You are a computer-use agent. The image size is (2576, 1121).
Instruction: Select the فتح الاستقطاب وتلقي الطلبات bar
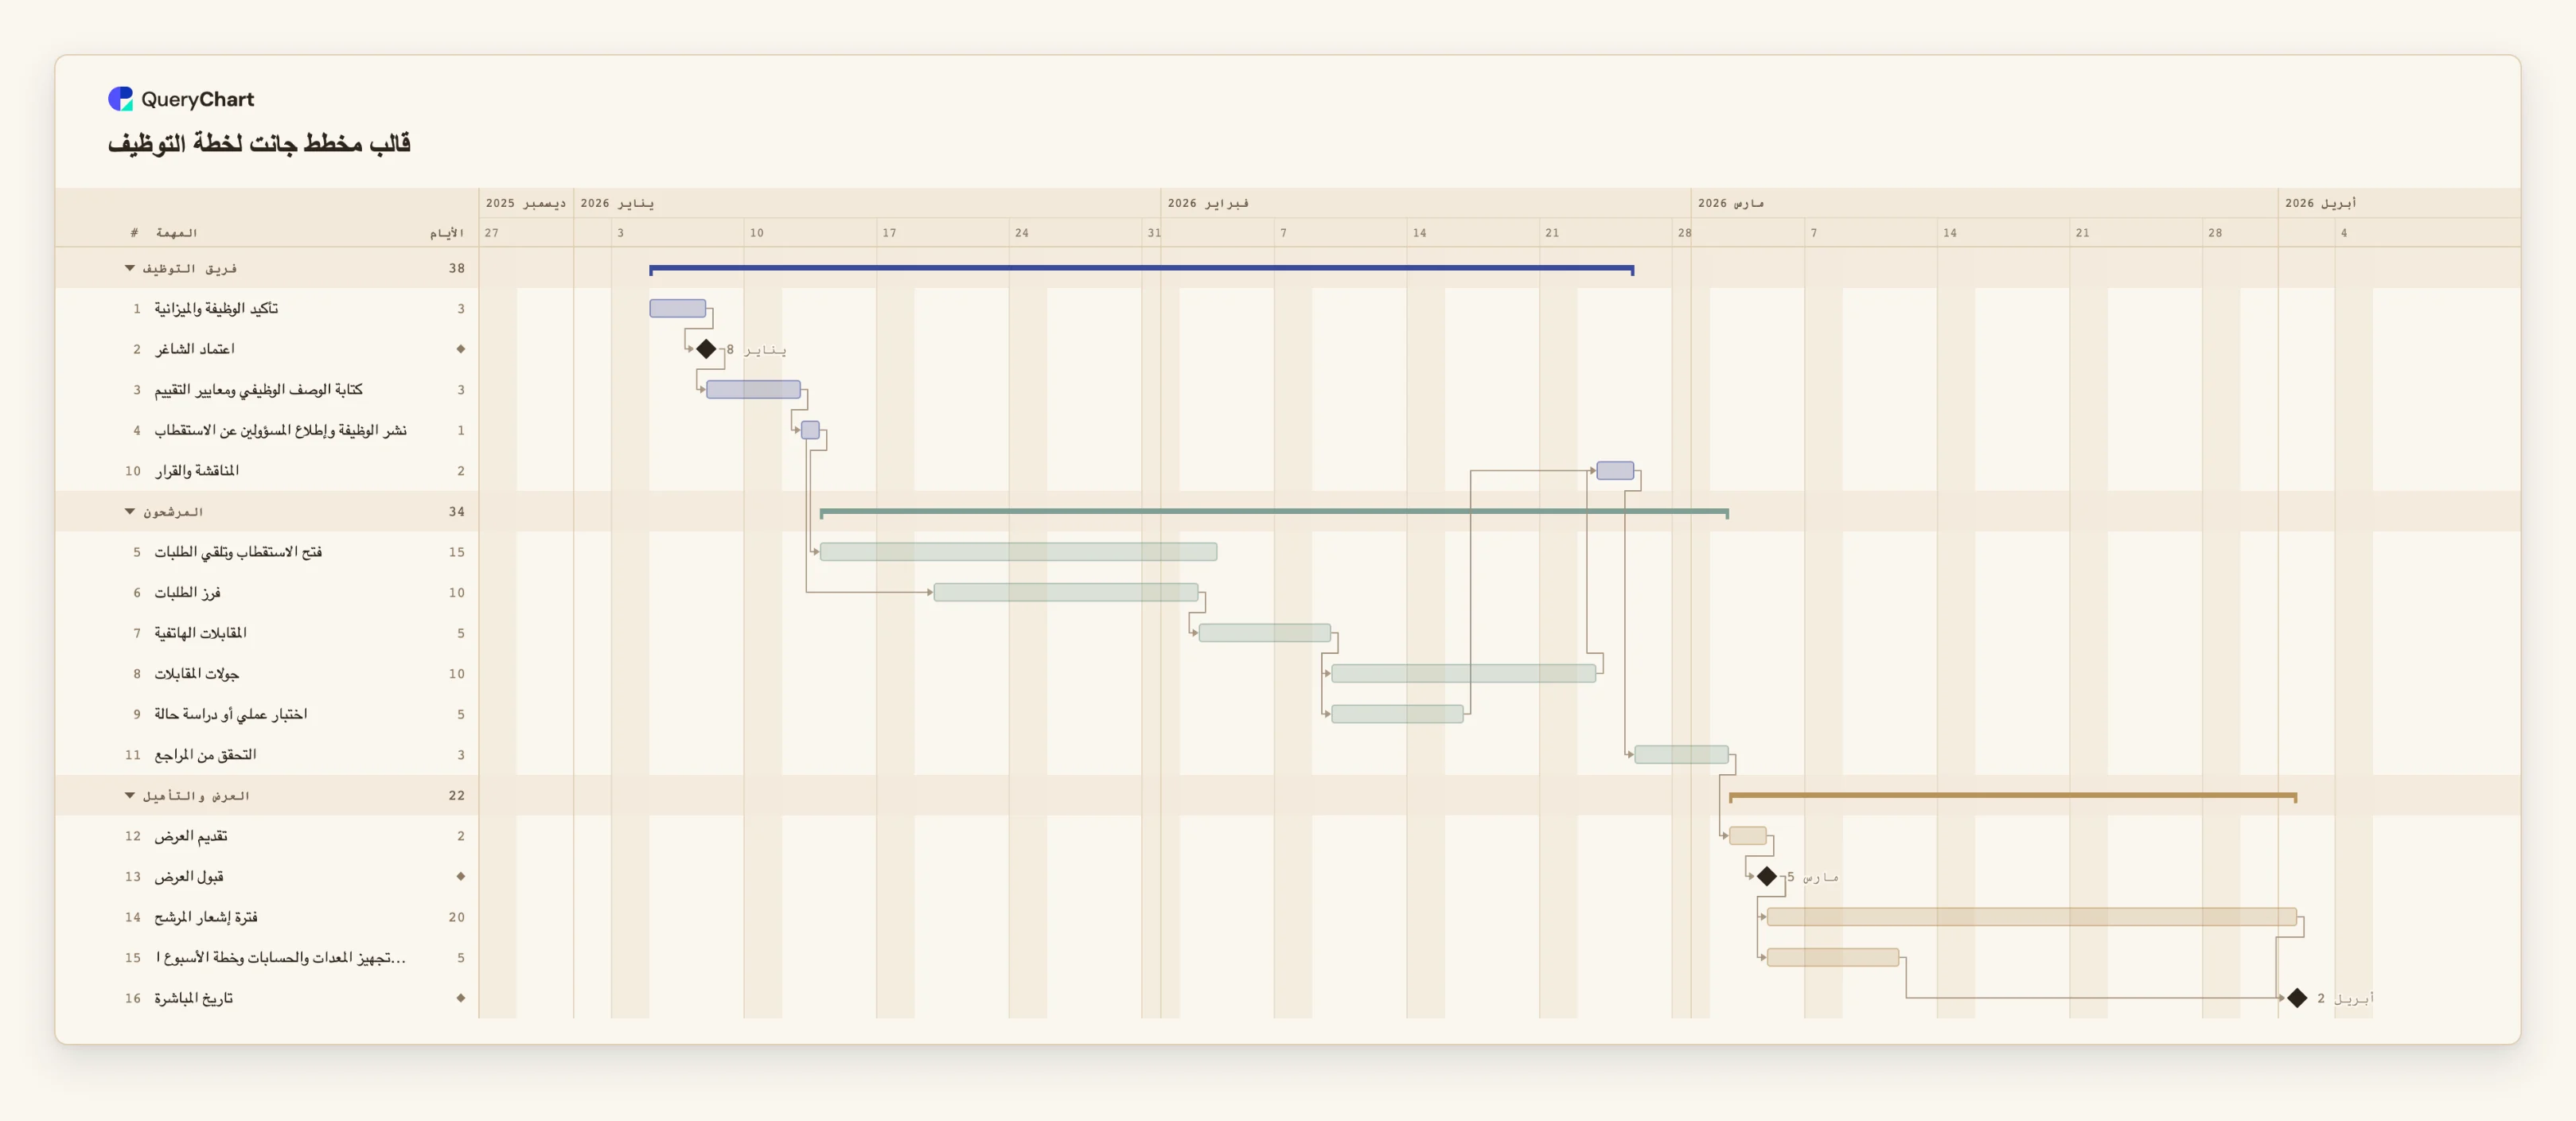click(x=1018, y=551)
